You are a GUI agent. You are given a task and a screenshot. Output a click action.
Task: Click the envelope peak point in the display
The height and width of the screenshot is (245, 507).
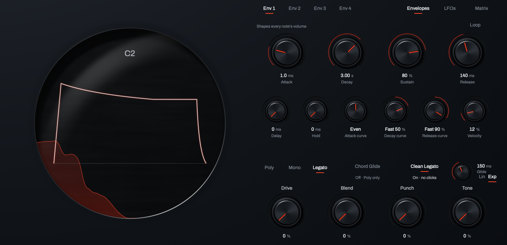(61, 84)
